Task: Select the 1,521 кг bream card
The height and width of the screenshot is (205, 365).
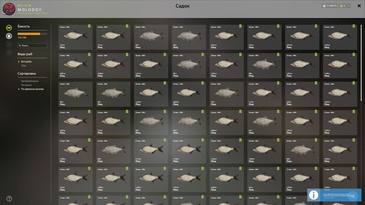Action: click(x=151, y=66)
